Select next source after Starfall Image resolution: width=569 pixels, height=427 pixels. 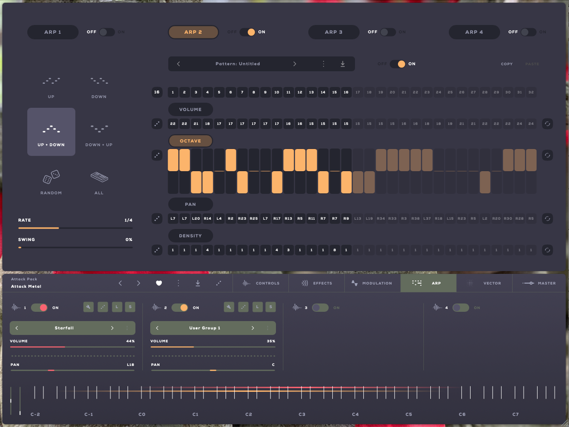pos(112,328)
